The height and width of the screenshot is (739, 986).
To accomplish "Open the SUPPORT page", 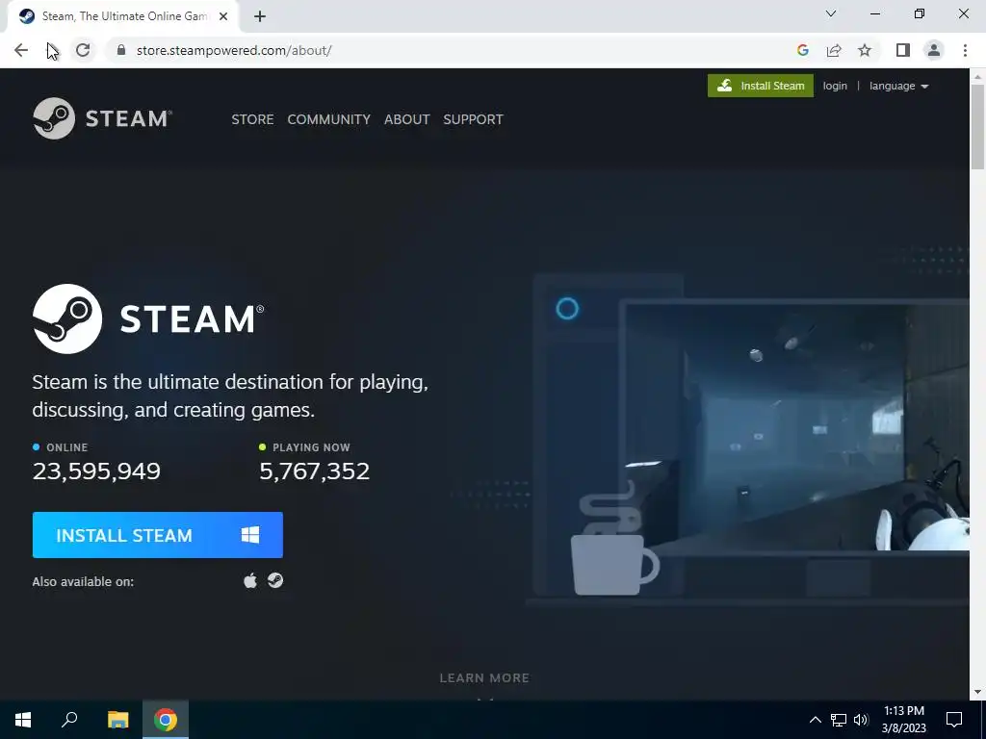I will [x=473, y=119].
